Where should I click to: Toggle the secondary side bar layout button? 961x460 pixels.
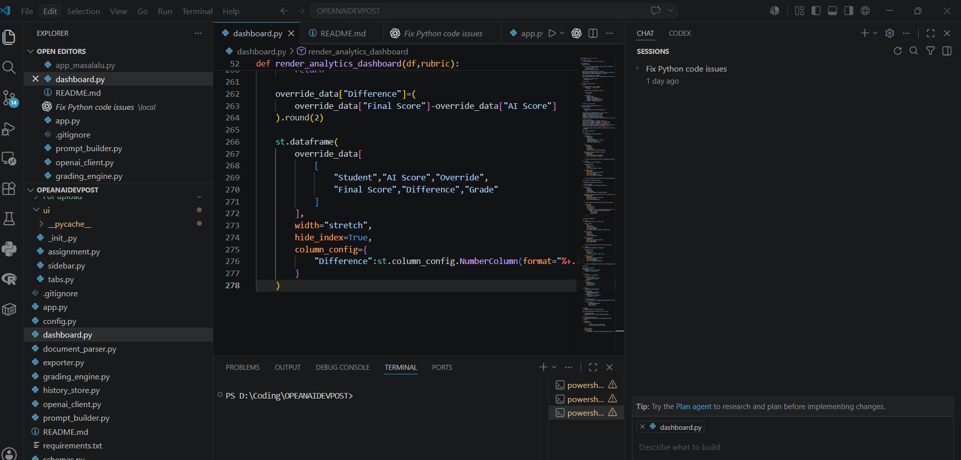click(849, 11)
